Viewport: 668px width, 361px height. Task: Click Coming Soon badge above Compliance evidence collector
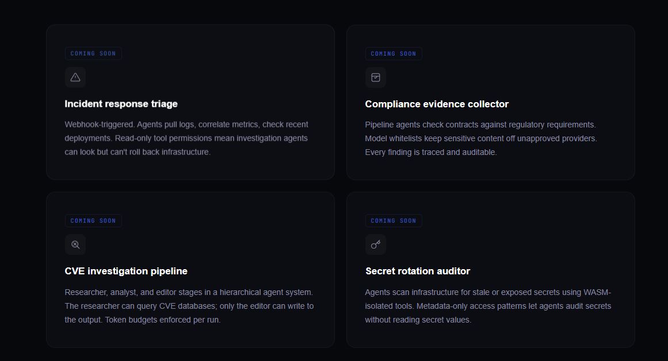click(x=394, y=54)
